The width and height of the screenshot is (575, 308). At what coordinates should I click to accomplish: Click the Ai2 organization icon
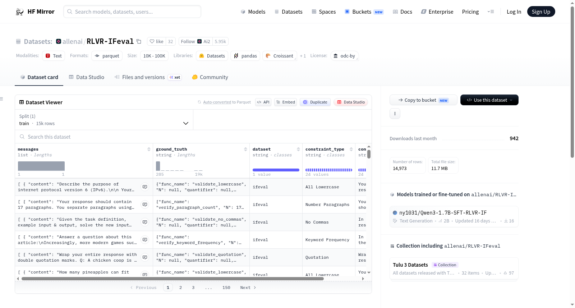(199, 42)
